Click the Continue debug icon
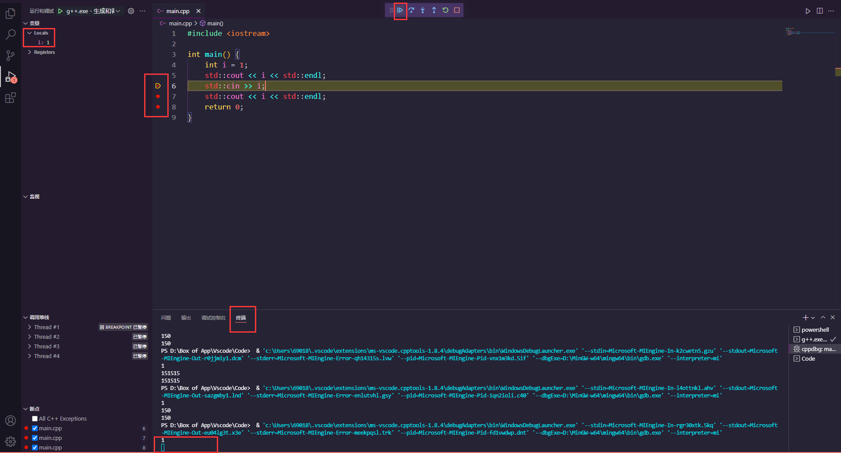The image size is (841, 453). point(400,10)
